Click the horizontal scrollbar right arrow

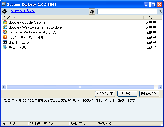point(160,87)
